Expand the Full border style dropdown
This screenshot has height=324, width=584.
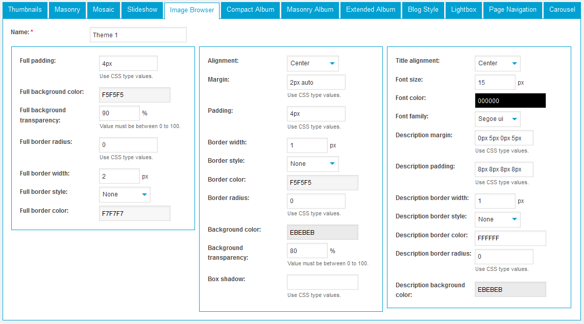pyautogui.click(x=125, y=194)
